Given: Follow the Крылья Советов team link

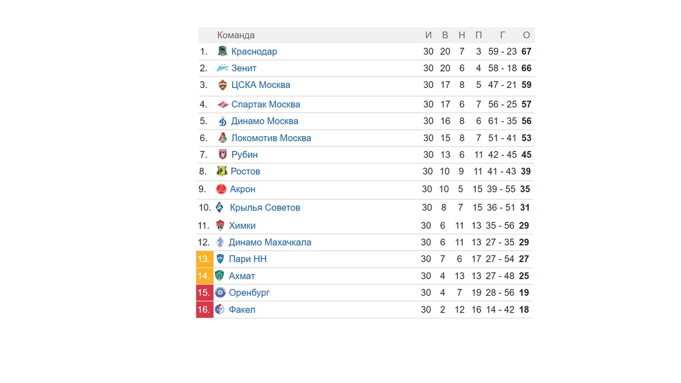Looking at the screenshot, I should coord(265,208).
